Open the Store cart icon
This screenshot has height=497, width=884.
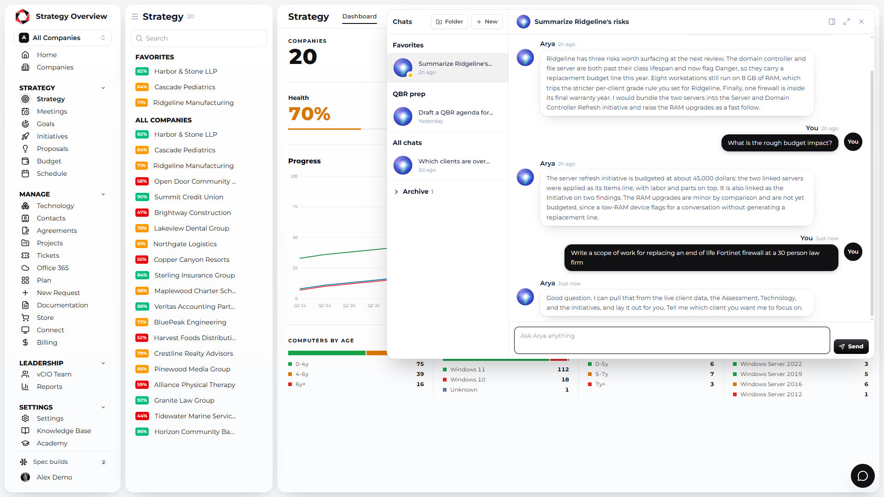coord(25,318)
